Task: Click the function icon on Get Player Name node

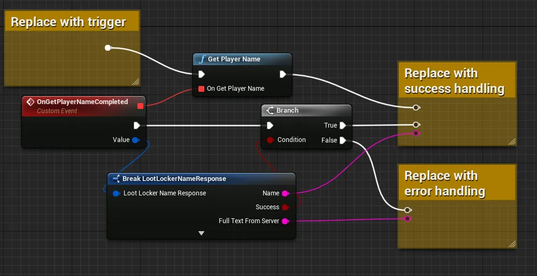Action: [x=202, y=59]
